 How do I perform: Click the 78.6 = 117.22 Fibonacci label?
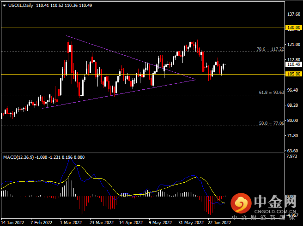tap(270, 48)
